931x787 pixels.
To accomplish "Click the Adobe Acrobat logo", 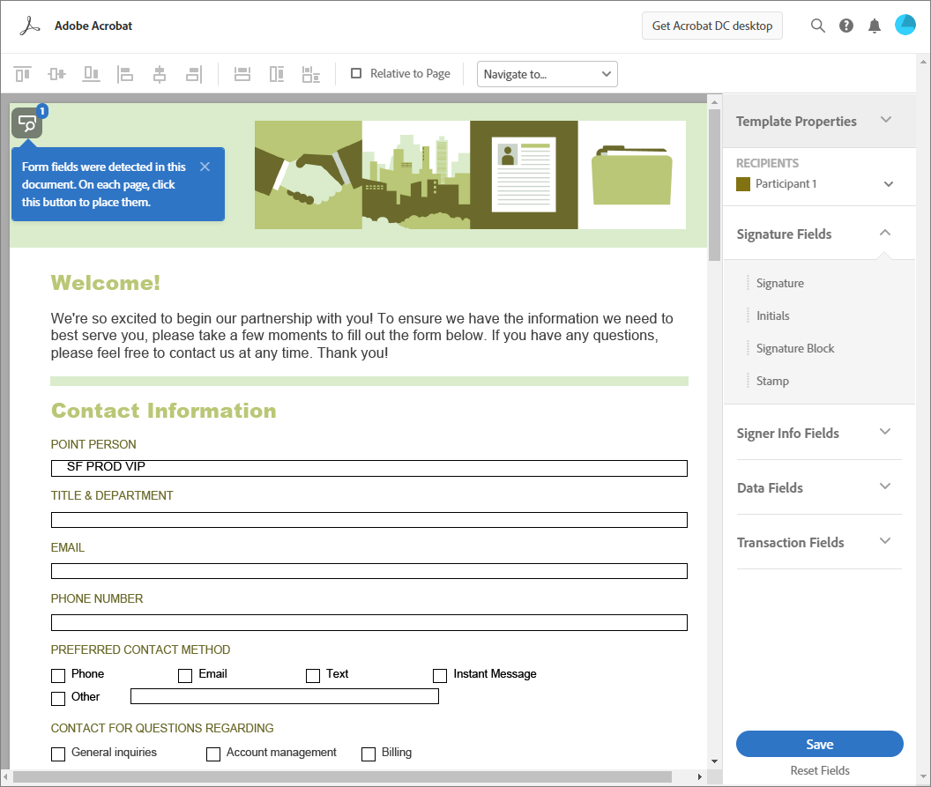I will point(30,26).
